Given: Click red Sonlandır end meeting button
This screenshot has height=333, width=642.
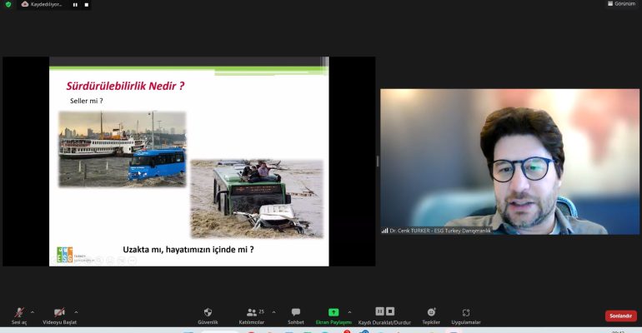Looking at the screenshot, I should click(x=620, y=316).
